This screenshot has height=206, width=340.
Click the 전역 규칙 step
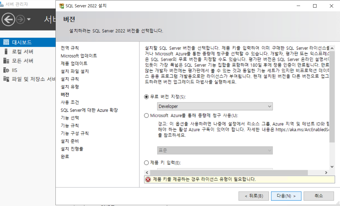click(70, 48)
